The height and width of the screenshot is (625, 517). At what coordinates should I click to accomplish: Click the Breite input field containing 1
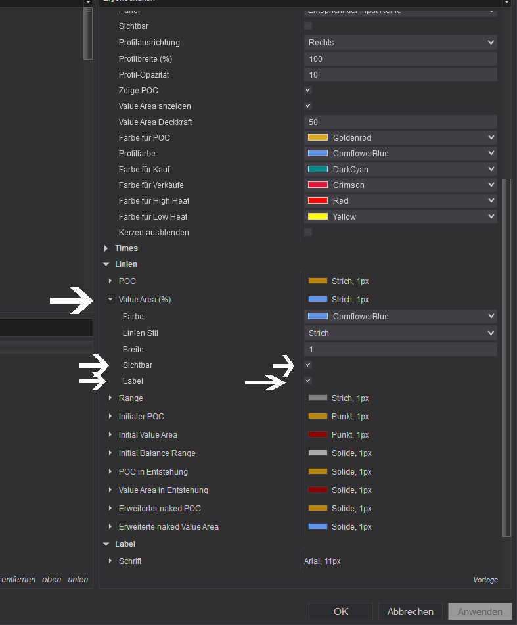401,349
